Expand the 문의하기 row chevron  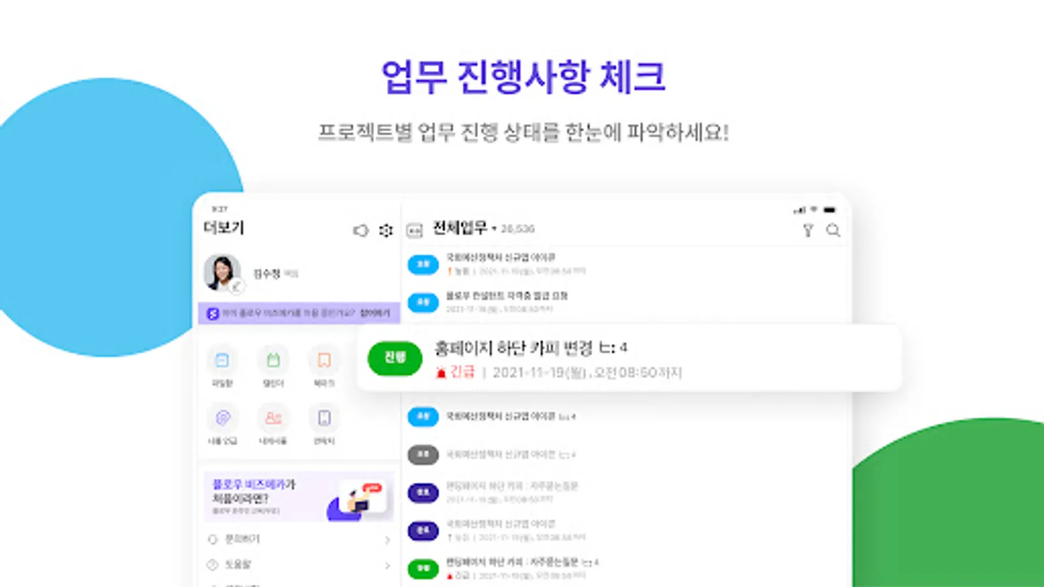coord(387,540)
